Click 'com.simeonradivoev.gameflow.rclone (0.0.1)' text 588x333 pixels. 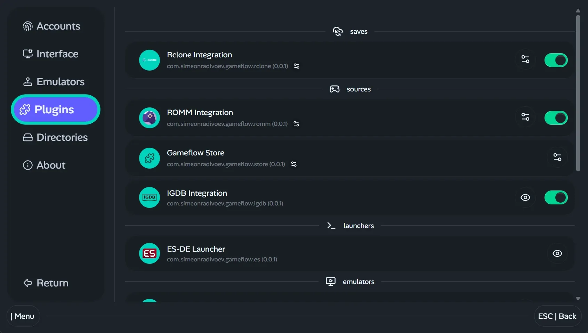click(x=227, y=66)
